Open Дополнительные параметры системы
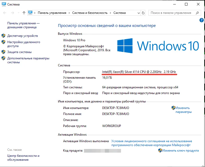Image resolution: width=205 pixels, height=167 pixels. click(x=28, y=60)
